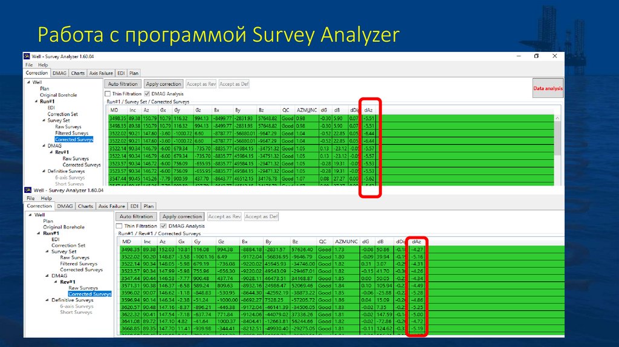Image resolution: width=619 pixels, height=347 pixels.
Task: Collapse Rev#1 node in lower window tree
Action: [x=56, y=282]
